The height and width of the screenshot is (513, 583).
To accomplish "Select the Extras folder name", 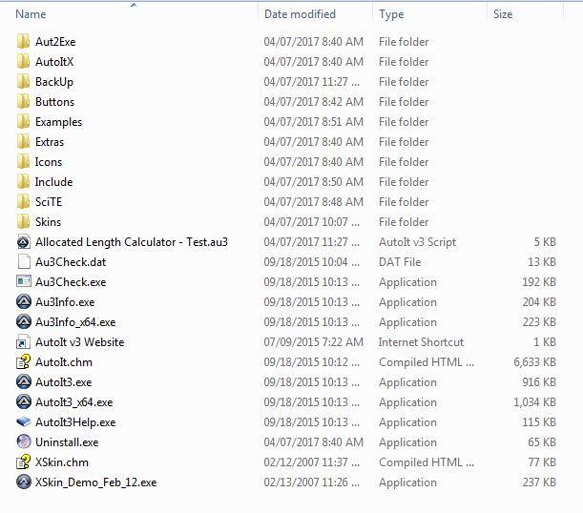I will 50,142.
